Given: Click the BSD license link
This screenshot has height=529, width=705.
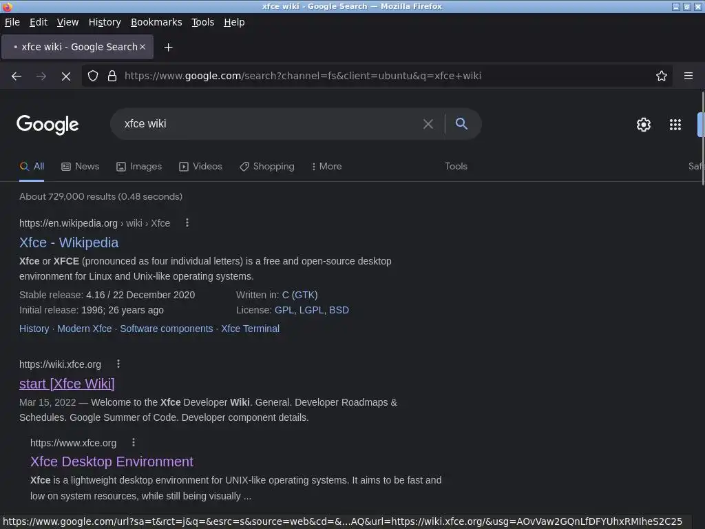Looking at the screenshot, I should [x=339, y=310].
